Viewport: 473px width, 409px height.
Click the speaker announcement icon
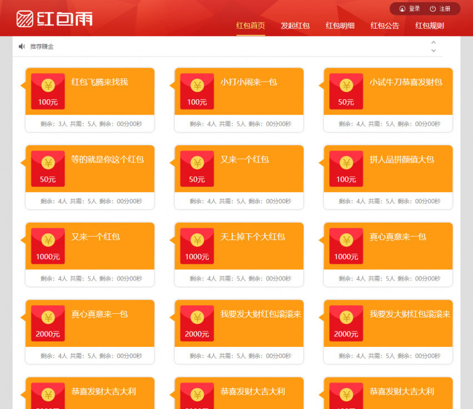point(22,47)
